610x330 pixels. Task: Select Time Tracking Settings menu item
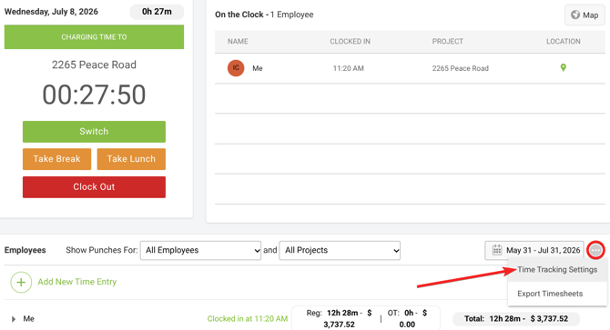[x=557, y=269]
